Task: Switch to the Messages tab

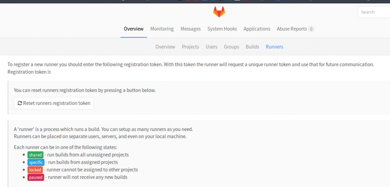Action: [190, 29]
